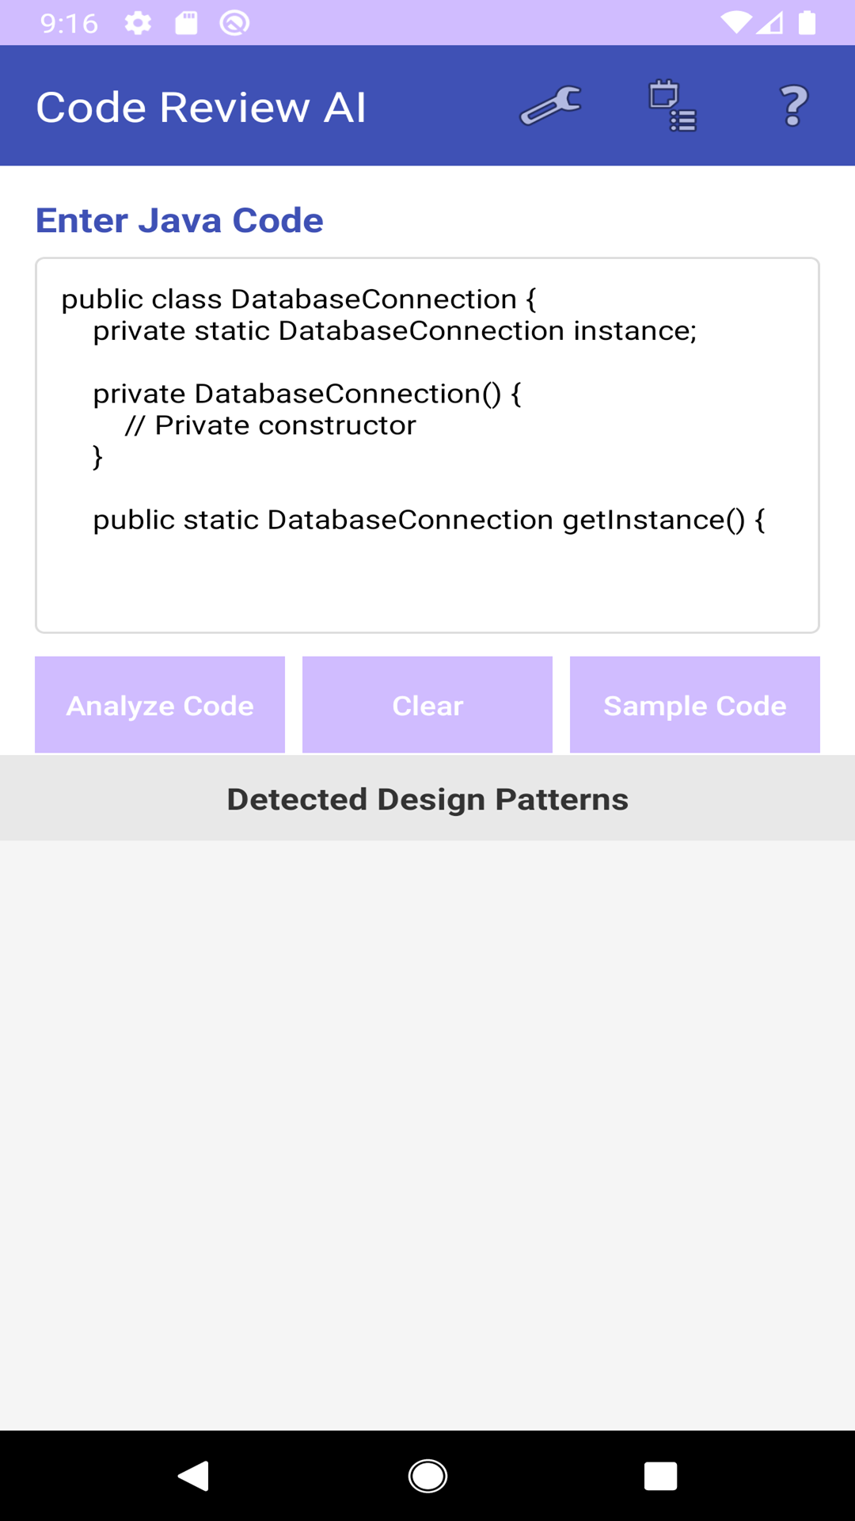
Task: Click the class declaration line in code box
Action: (298, 299)
